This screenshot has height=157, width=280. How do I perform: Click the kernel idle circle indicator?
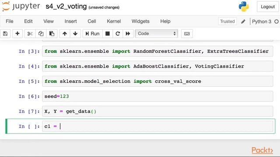pos(276,21)
